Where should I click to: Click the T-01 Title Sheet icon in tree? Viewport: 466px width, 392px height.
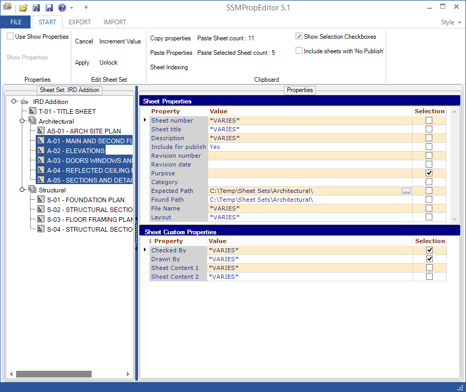33,111
